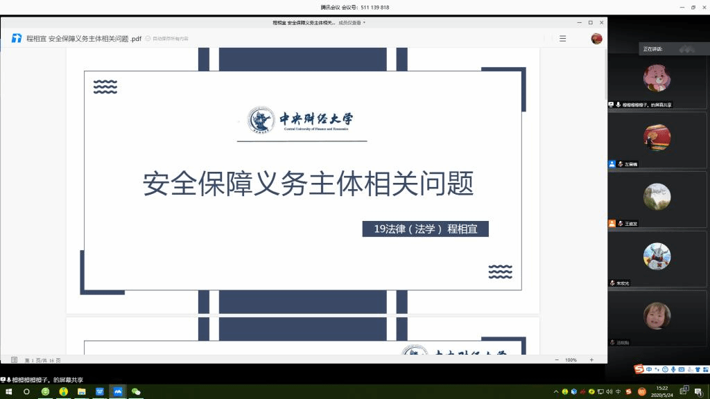This screenshot has width=710, height=399.
Task: Click the baby photo participant tile
Action: tap(656, 315)
